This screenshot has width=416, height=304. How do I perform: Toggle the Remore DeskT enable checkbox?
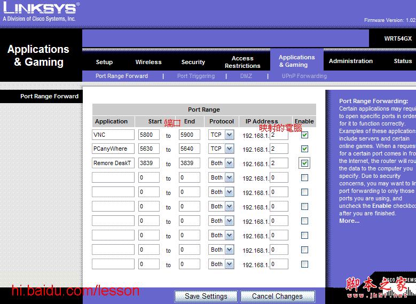coord(304,163)
